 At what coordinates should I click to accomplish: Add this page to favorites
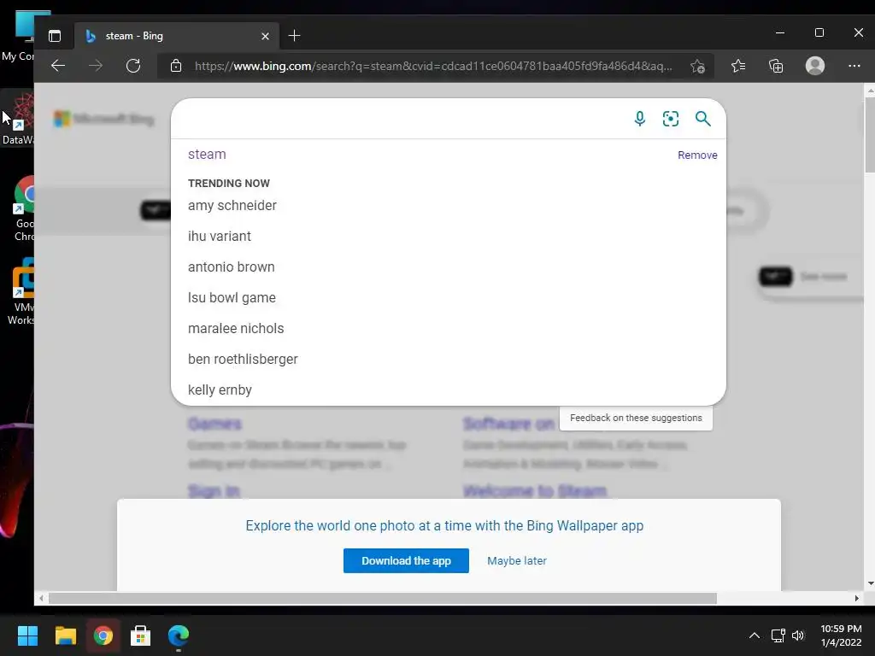[697, 67]
